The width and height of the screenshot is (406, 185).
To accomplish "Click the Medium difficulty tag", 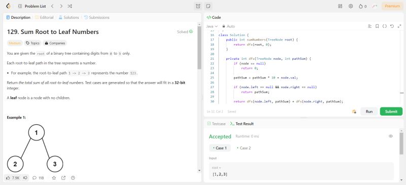I will tap(15, 43).
